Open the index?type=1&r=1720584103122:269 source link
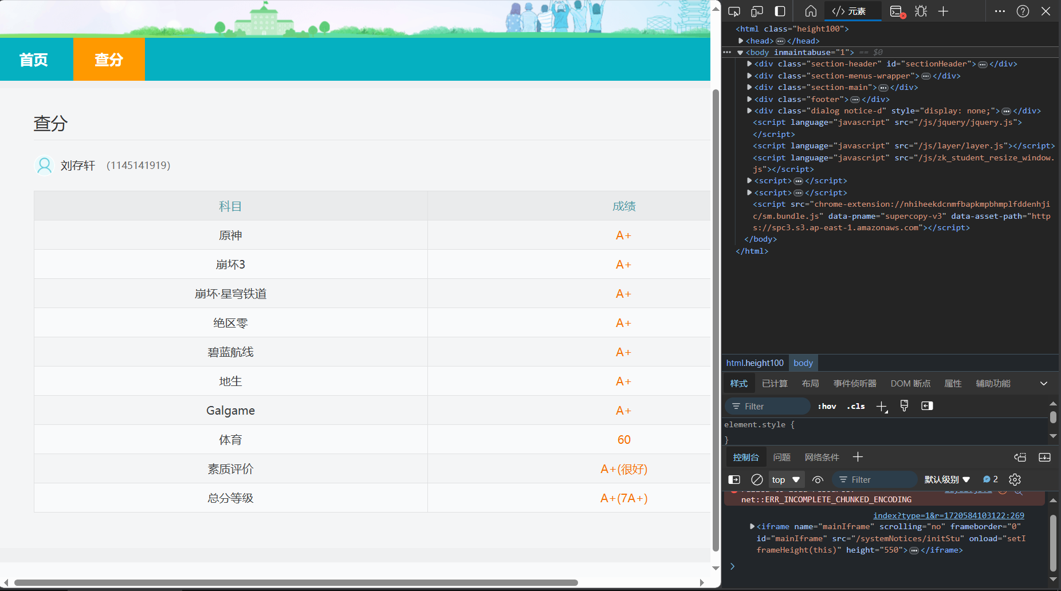Screen dimensions: 1061x591 coord(949,515)
